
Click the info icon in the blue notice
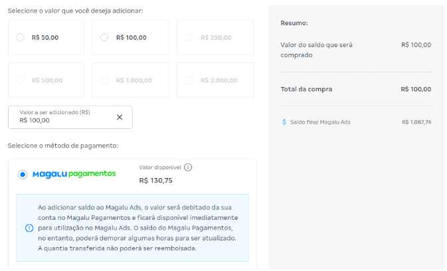[x=29, y=228]
